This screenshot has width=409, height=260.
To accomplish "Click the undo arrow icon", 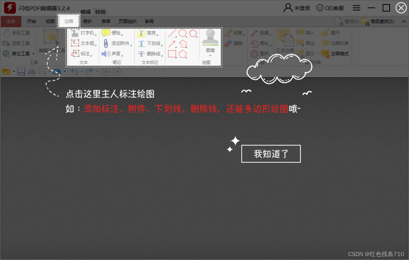I will tap(74, 72).
